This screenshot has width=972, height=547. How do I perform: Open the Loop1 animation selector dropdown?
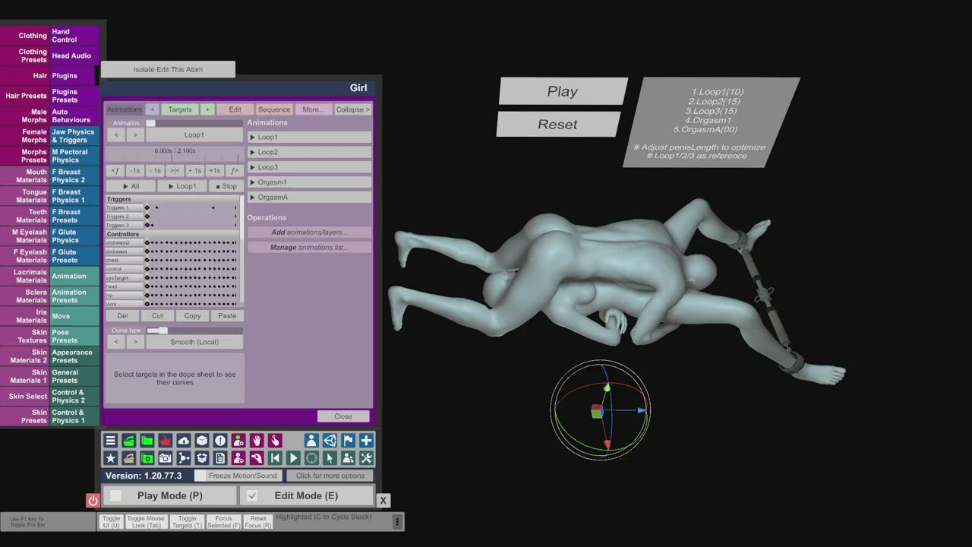pos(194,135)
